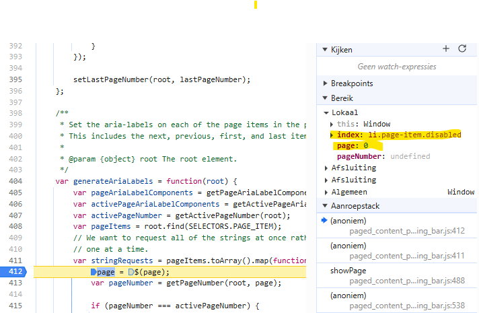Select the (anoniem) stack frame at line 411

(x=397, y=250)
